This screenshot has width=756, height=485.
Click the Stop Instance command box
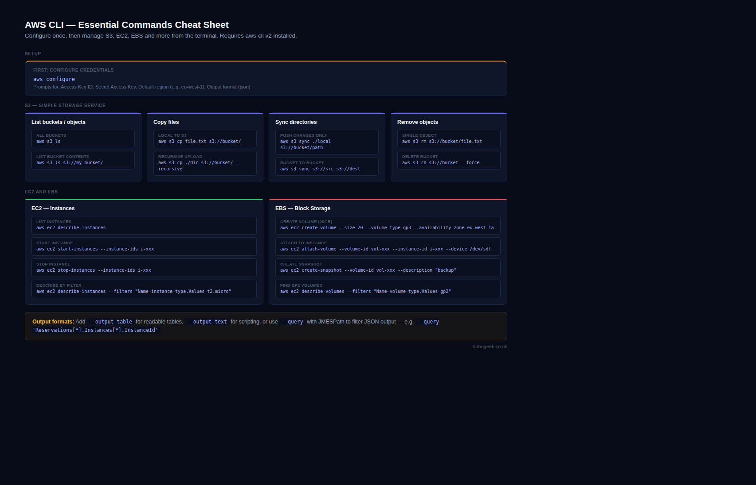144,268
